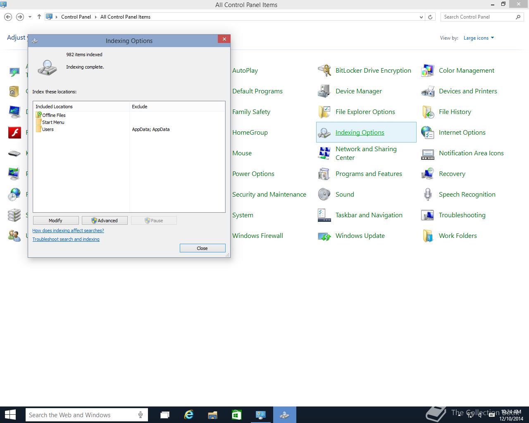Click the Windows Update icon
Screen dimensions: 529x423
pyautogui.click(x=324, y=236)
